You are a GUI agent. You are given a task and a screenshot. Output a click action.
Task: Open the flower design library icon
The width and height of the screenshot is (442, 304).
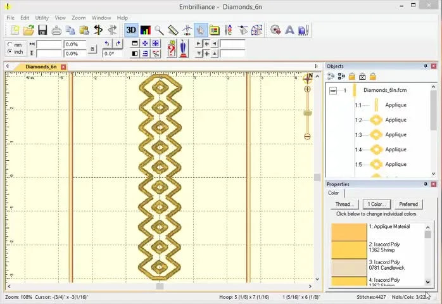(x=275, y=30)
